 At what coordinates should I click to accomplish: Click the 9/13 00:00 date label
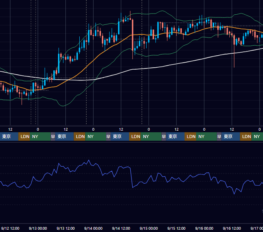38,228
